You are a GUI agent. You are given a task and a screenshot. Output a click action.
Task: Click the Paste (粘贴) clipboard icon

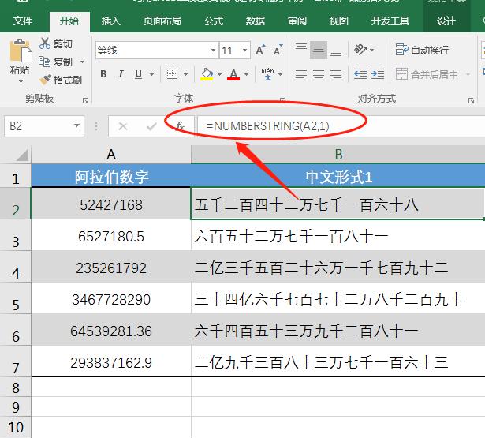click(x=21, y=51)
